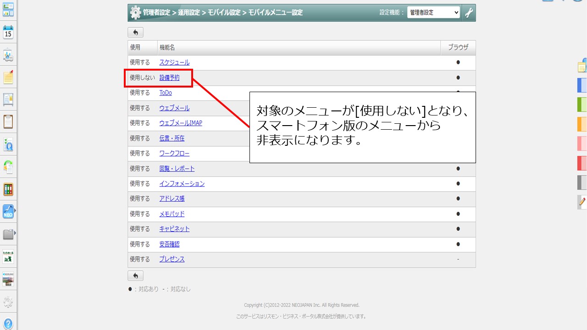Click the top back arrow button
Viewport: 587px width, 330px height.
(x=135, y=32)
